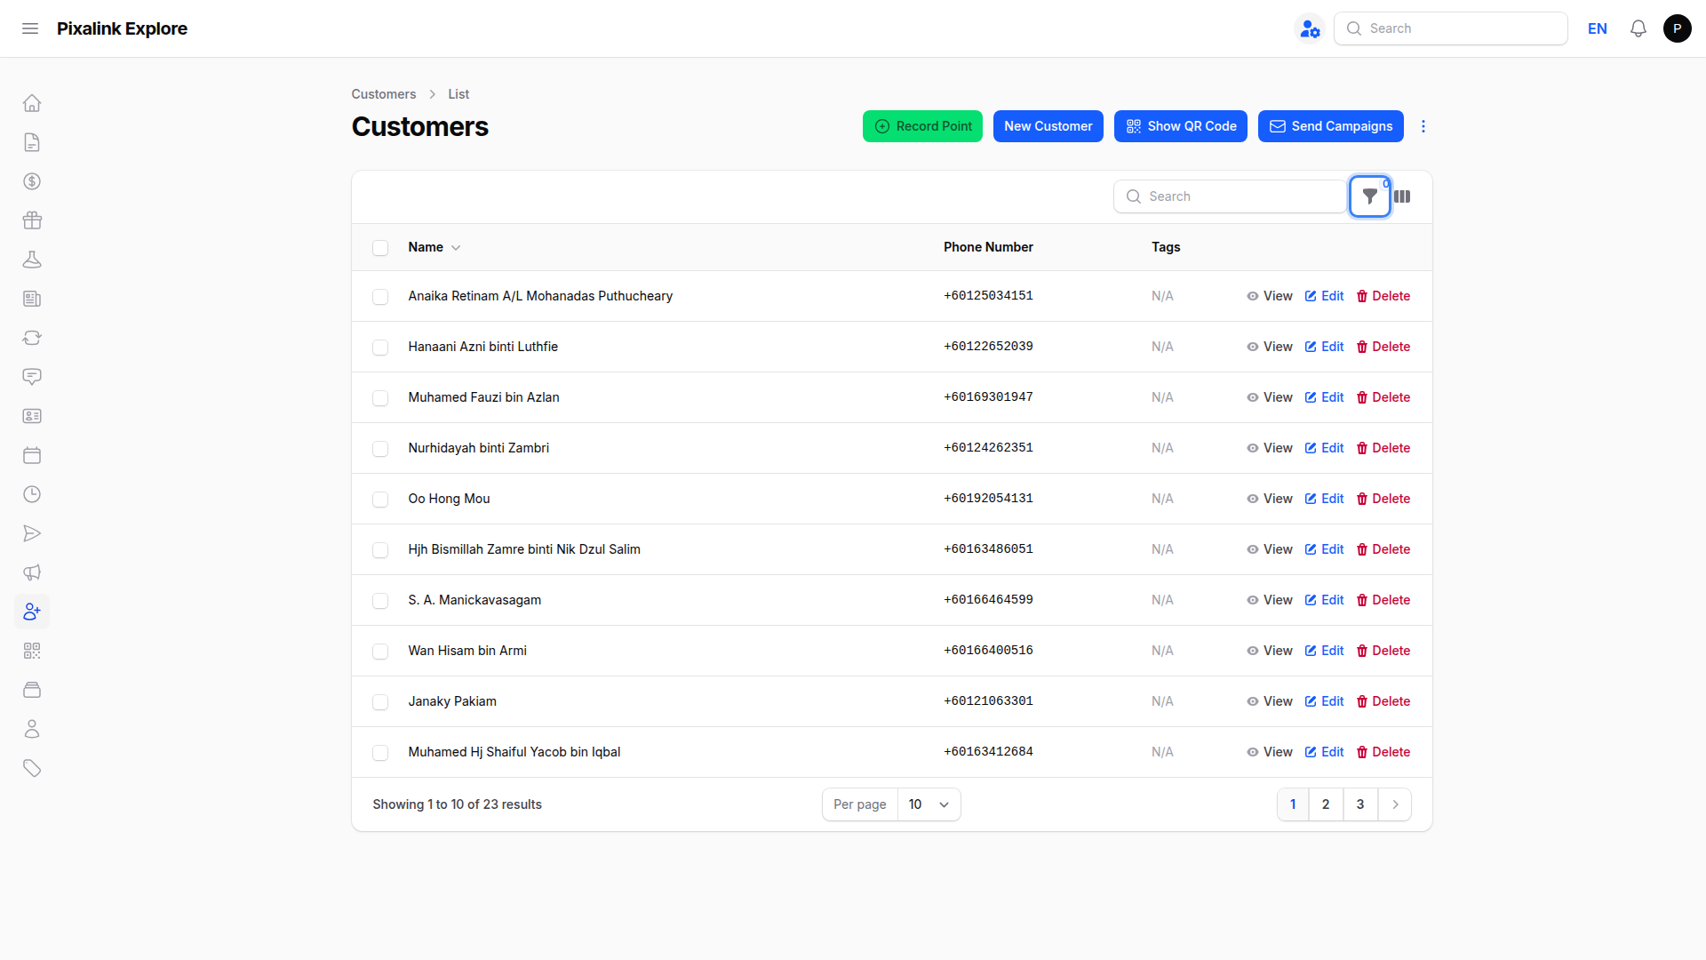Edit Anaika Retinam record
Viewport: 1706px width, 960px height.
click(x=1324, y=296)
